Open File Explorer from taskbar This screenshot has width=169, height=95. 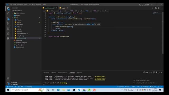(63, 90)
